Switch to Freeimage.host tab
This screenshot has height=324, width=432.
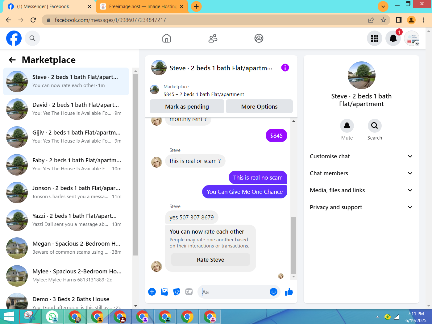pos(142,6)
